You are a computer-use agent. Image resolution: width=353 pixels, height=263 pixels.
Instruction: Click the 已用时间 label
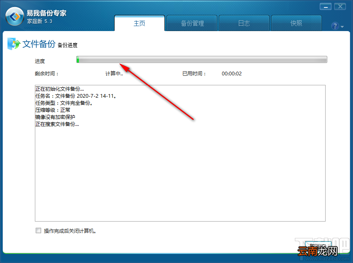(194, 74)
